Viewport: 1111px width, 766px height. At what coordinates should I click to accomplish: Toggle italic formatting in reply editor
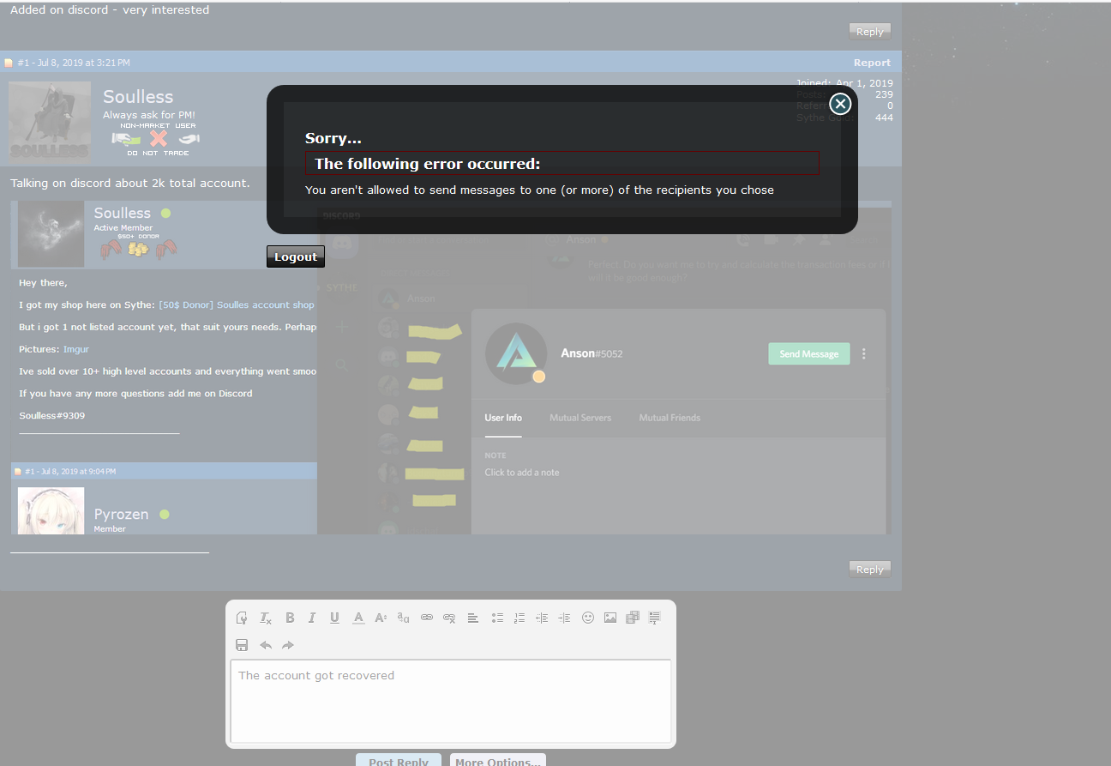pyautogui.click(x=312, y=618)
